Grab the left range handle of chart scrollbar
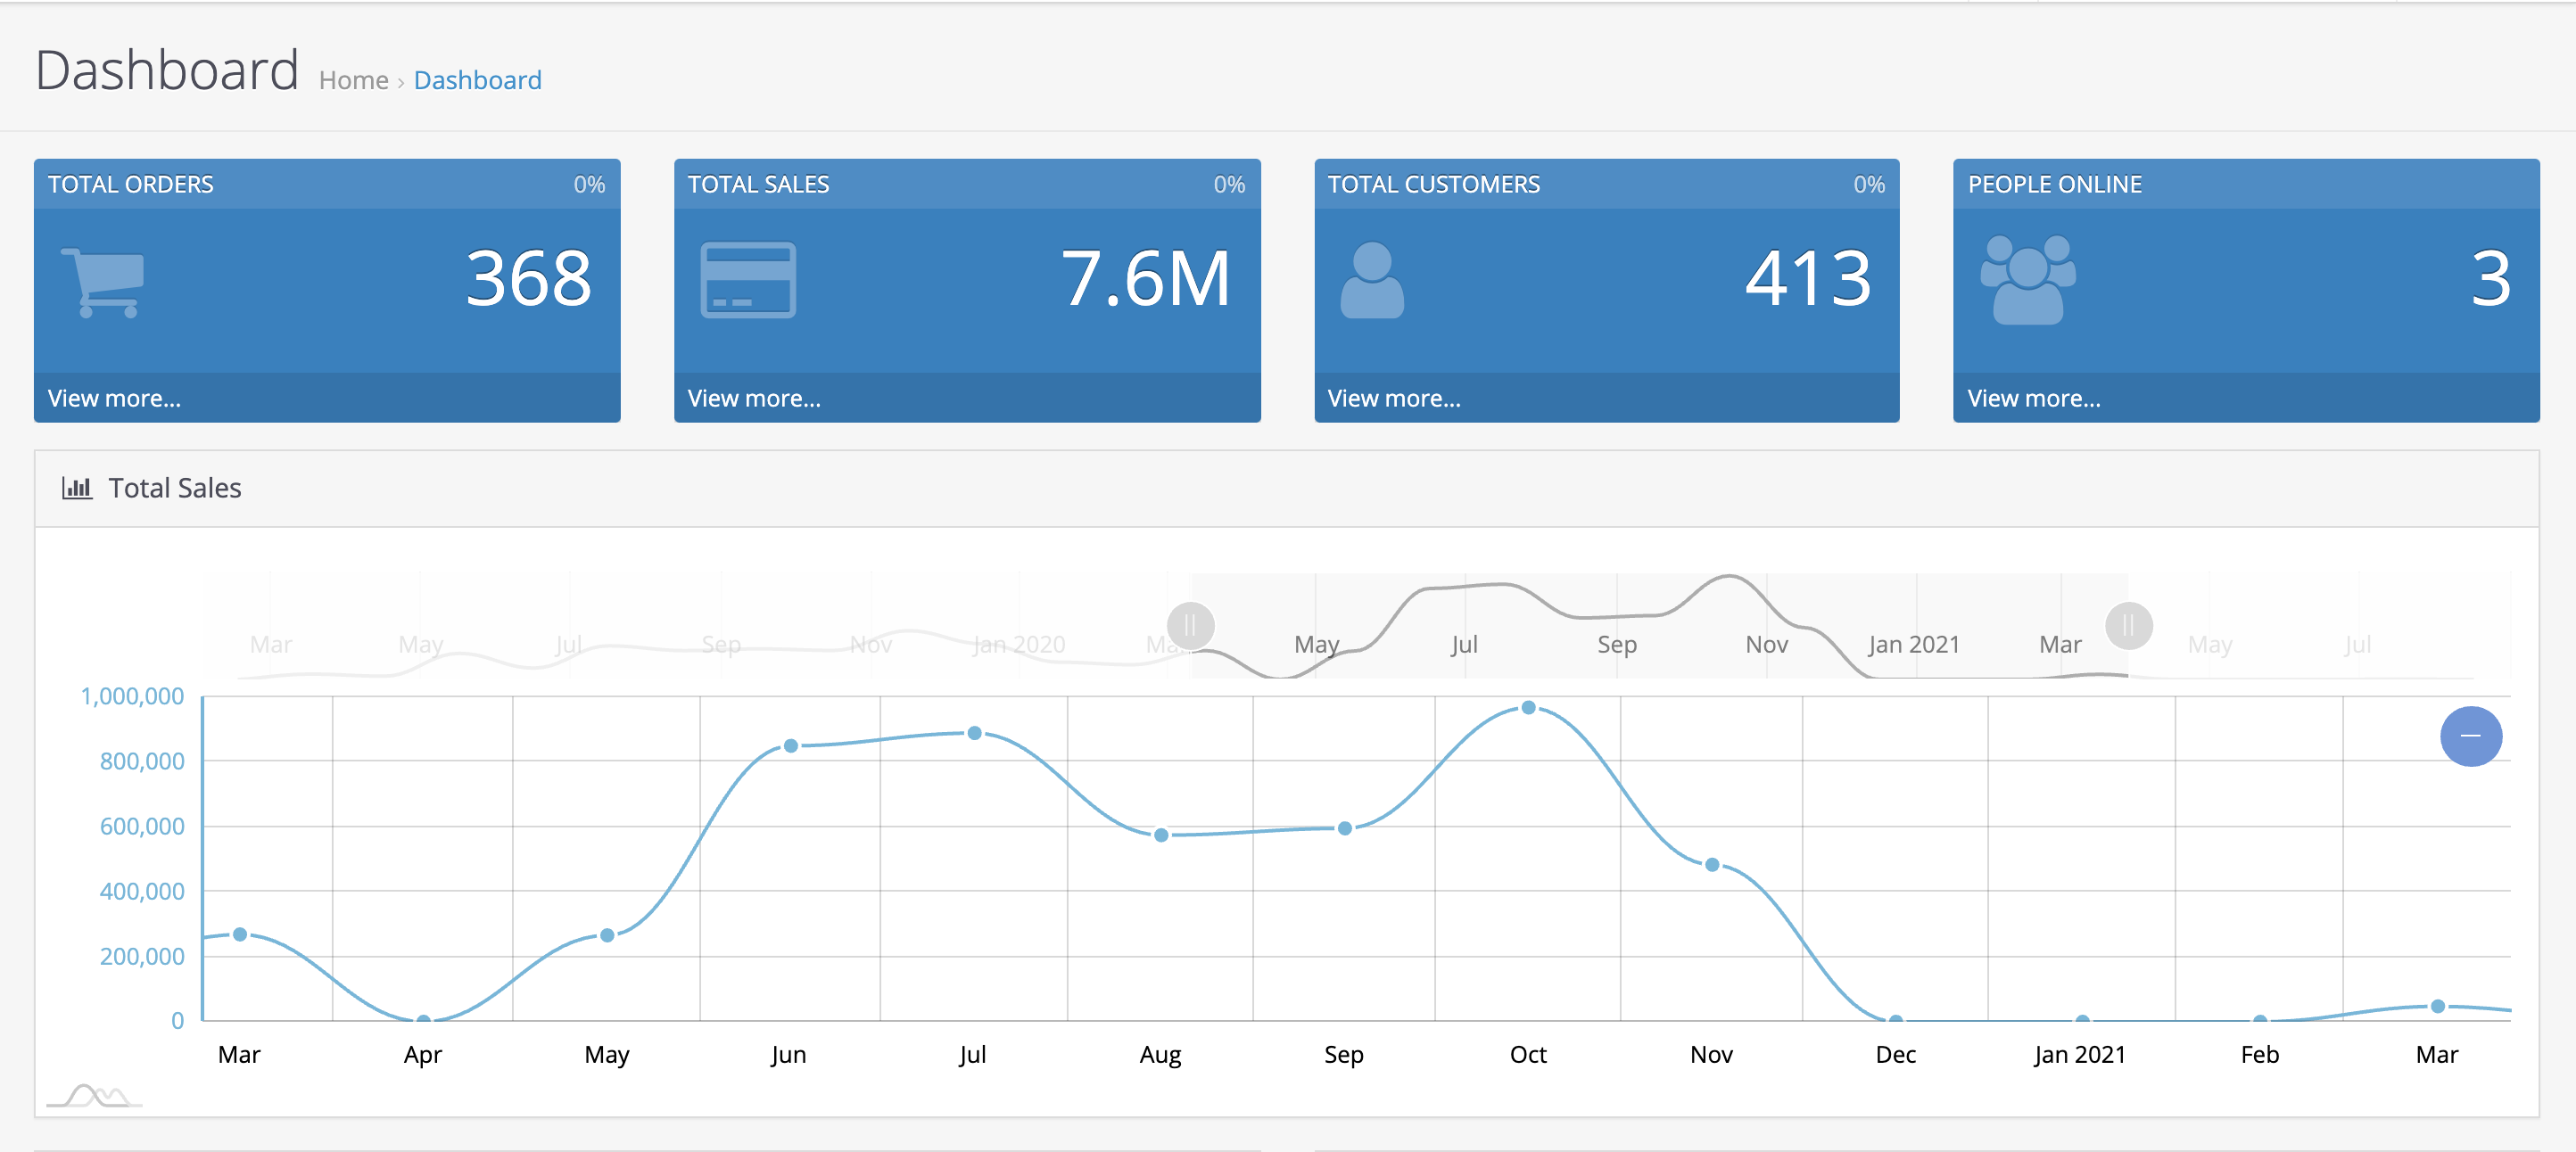The image size is (2576, 1152). [1190, 626]
